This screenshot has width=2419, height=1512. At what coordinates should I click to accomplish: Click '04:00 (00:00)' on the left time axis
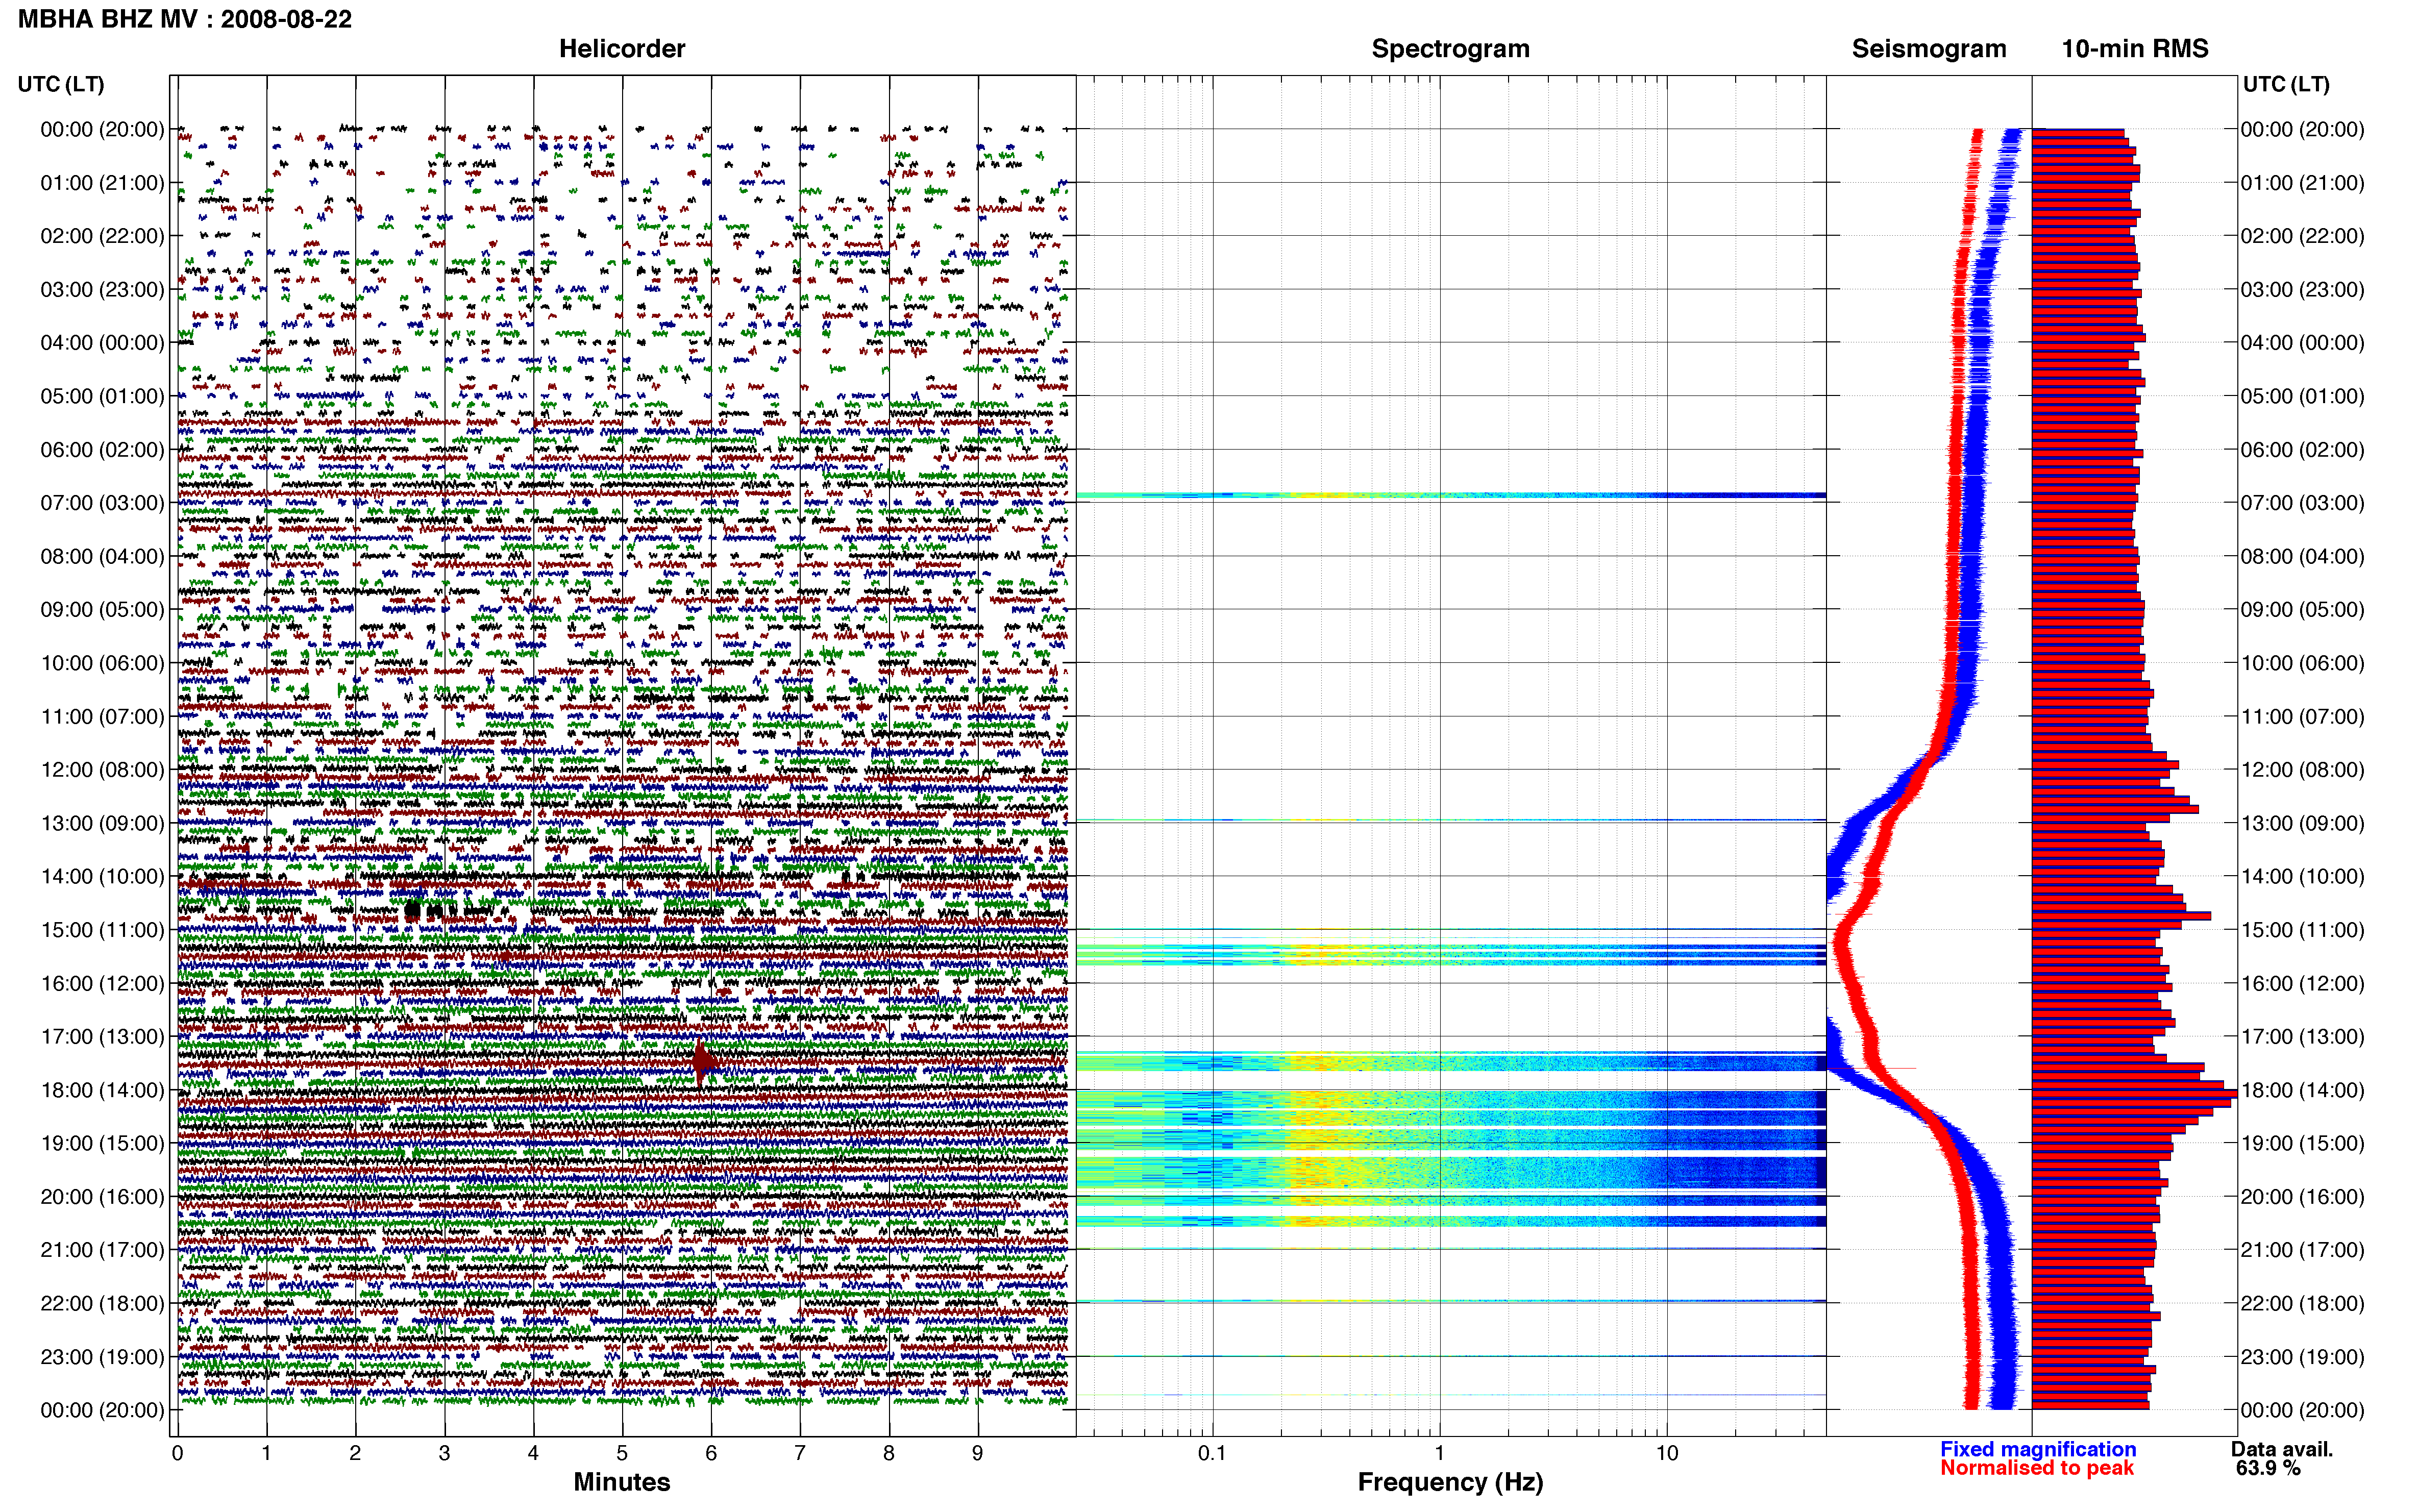(102, 343)
